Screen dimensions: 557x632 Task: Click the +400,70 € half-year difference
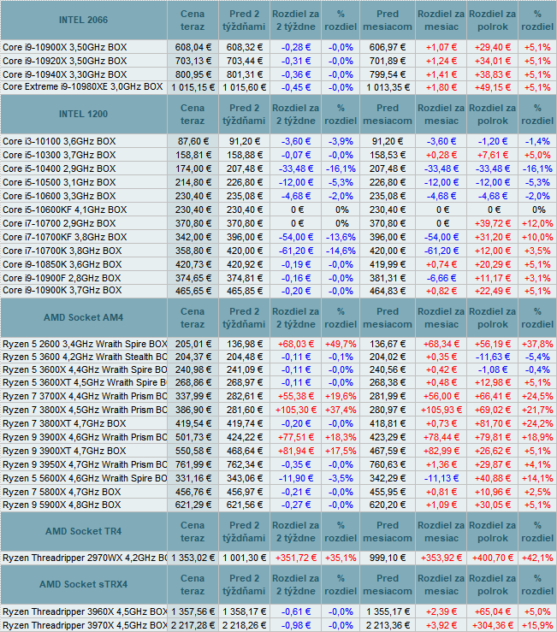(x=493, y=558)
